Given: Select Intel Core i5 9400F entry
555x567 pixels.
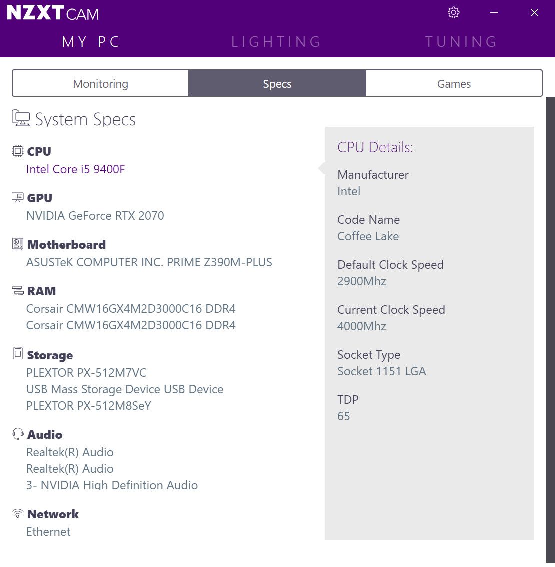Looking at the screenshot, I should (x=75, y=169).
